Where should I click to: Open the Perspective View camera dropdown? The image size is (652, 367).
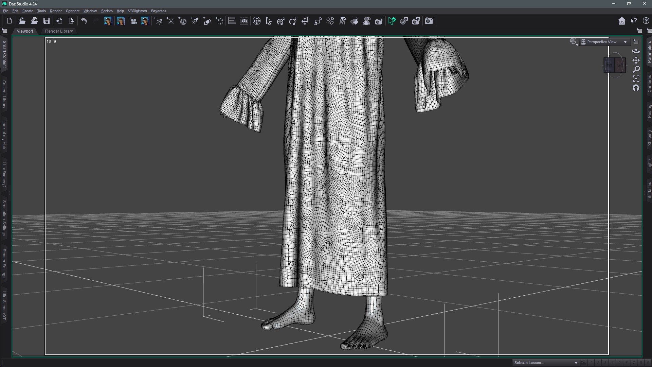(x=604, y=42)
